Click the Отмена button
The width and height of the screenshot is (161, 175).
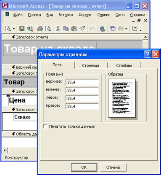(113, 167)
